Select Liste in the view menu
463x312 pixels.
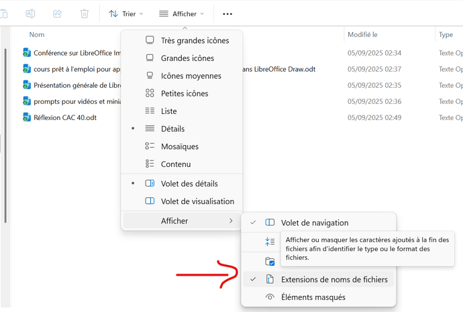click(x=168, y=111)
